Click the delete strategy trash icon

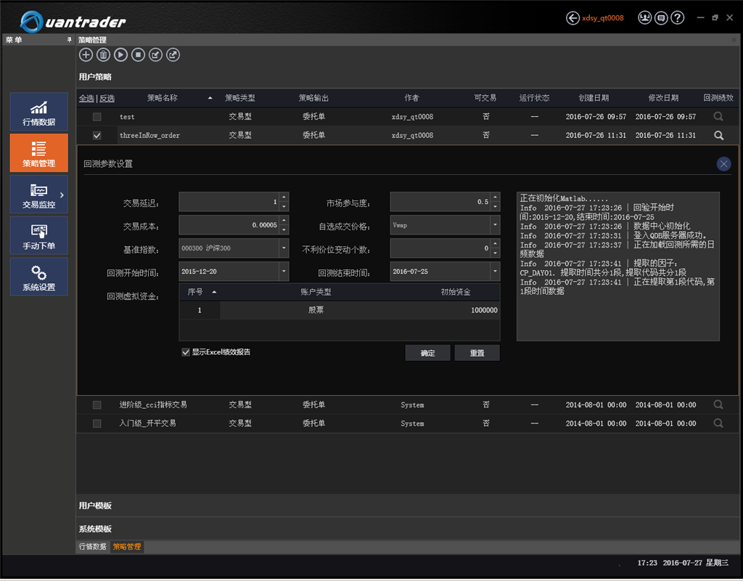103,54
